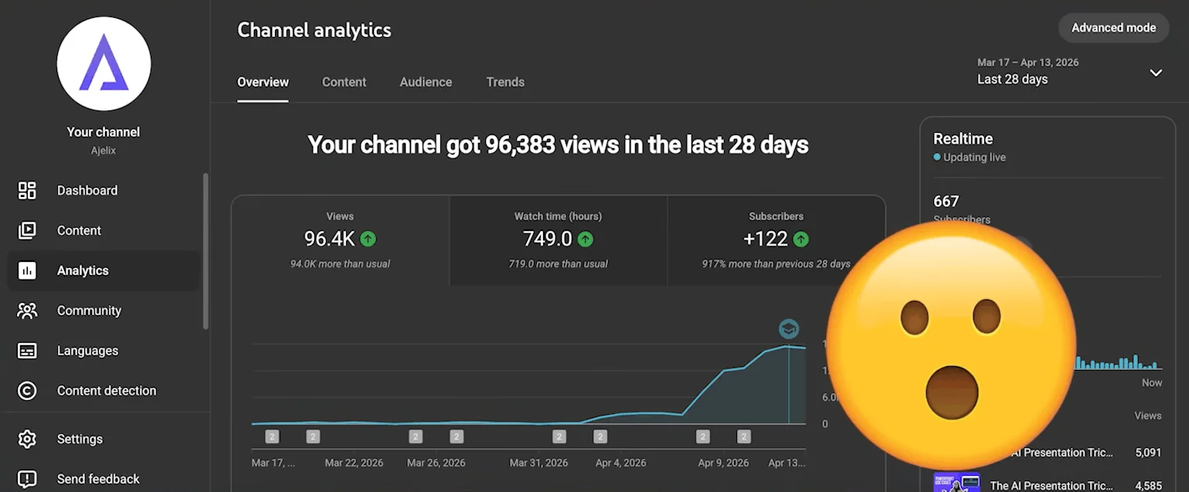Open the Settings gear icon

pyautogui.click(x=27, y=439)
